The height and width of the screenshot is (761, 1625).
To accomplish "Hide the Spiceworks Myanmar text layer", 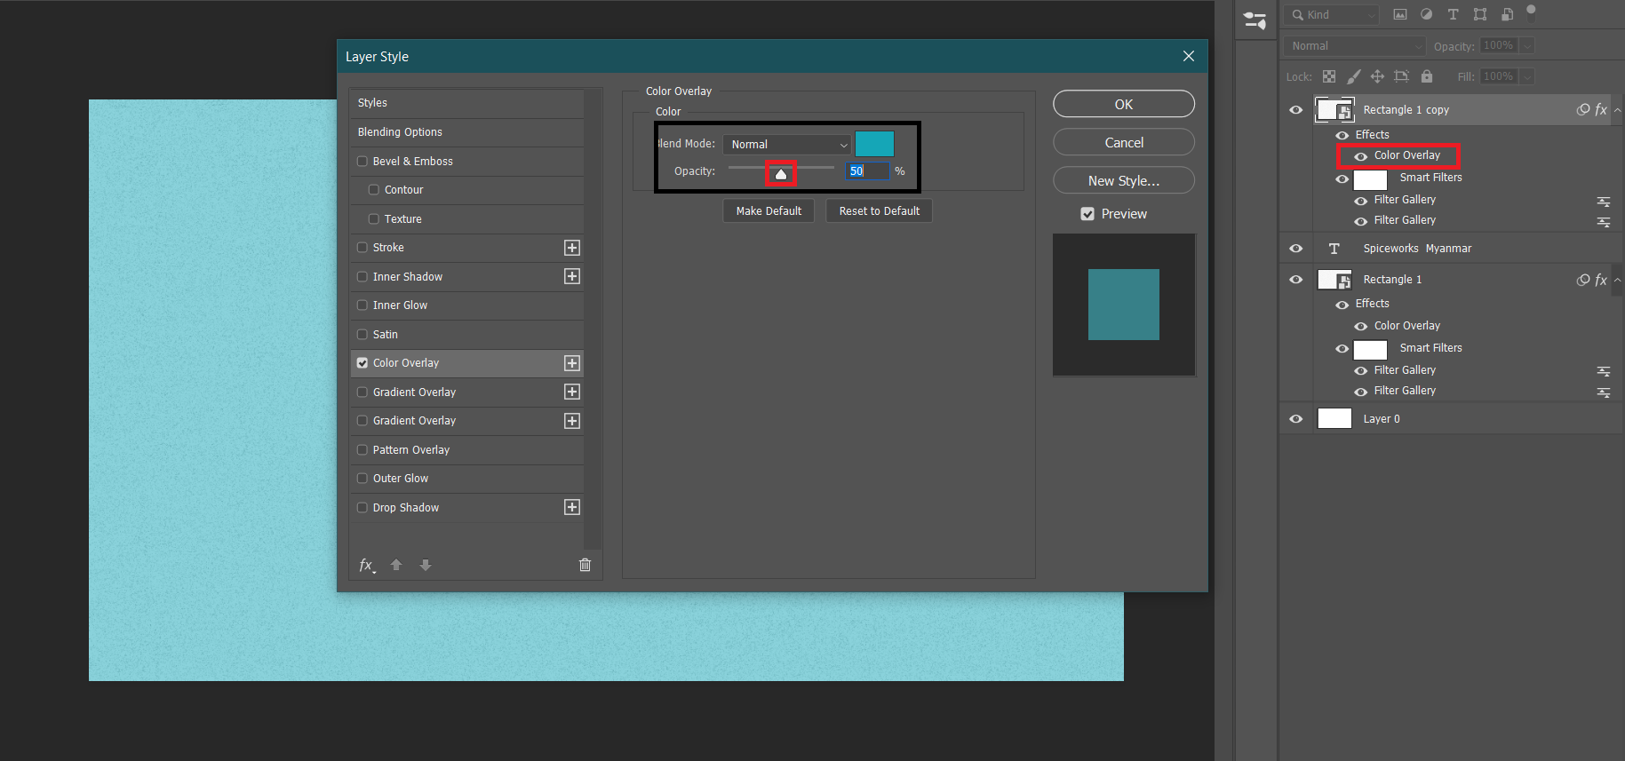I will pos(1295,249).
